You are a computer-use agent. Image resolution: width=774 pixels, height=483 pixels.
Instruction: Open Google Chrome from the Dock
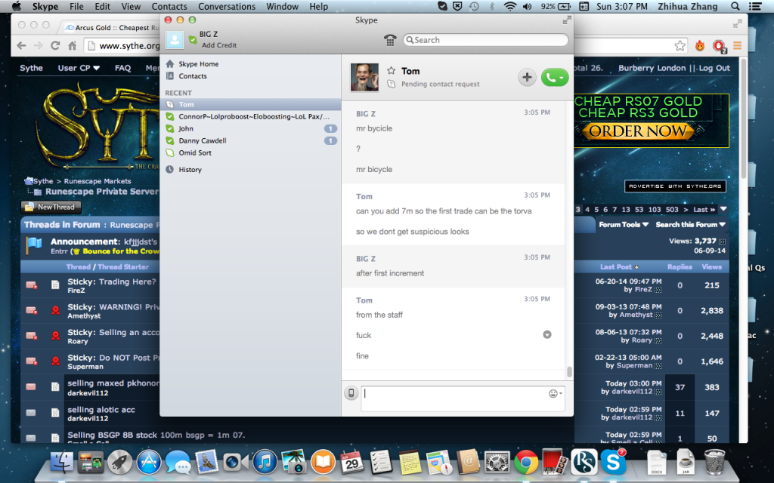pyautogui.click(x=526, y=463)
